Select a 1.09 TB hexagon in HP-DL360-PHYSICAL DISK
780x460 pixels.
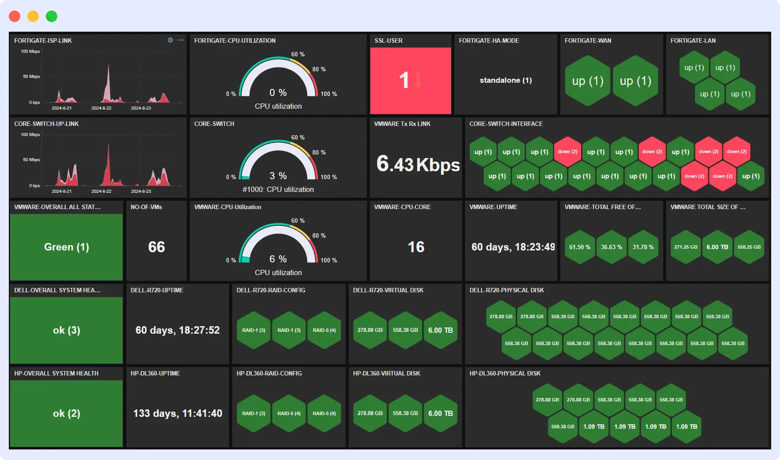593,427
